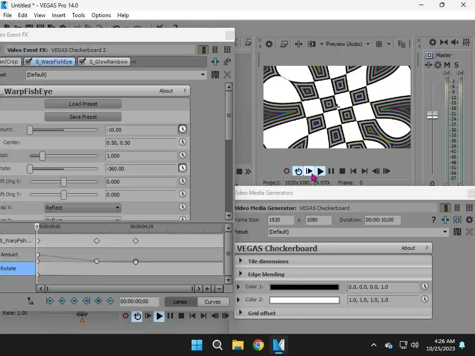The width and height of the screenshot is (475, 356).
Task: Click Previous Keyframe diamond button
Action: (x=62, y=301)
